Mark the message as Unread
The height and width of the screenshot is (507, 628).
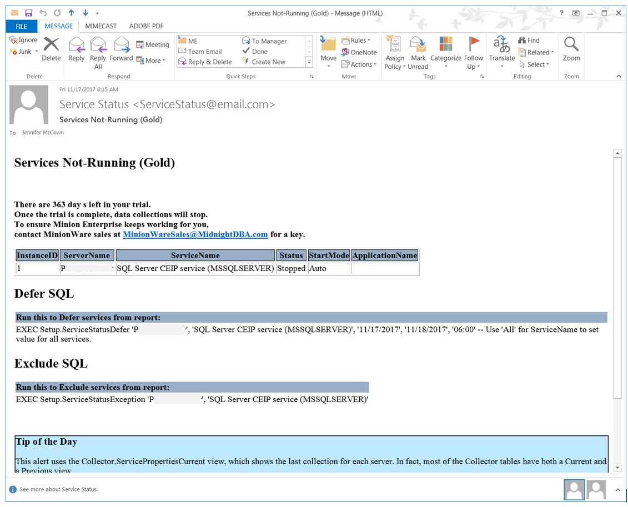(418, 53)
